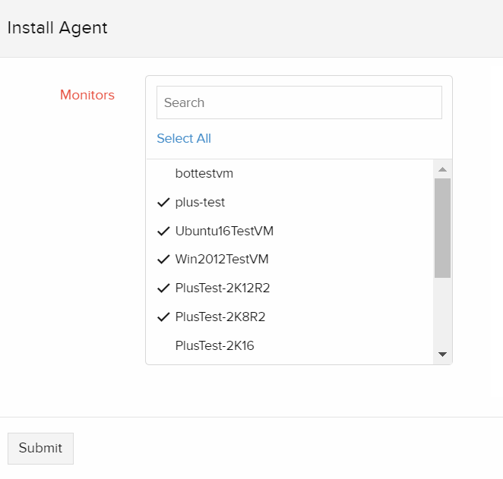Click the checkmark icon beside Win2012TestVM
Screen dimensions: 503x479
[x=163, y=260]
